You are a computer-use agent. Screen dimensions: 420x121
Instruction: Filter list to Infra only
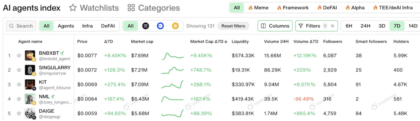click(87, 26)
